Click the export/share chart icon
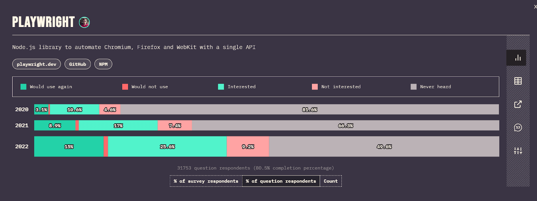Viewport: 537px width, 201px height. [518, 104]
